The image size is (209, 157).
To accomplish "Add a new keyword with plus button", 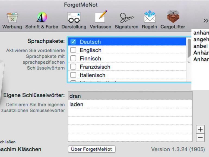I will tap(200, 129).
